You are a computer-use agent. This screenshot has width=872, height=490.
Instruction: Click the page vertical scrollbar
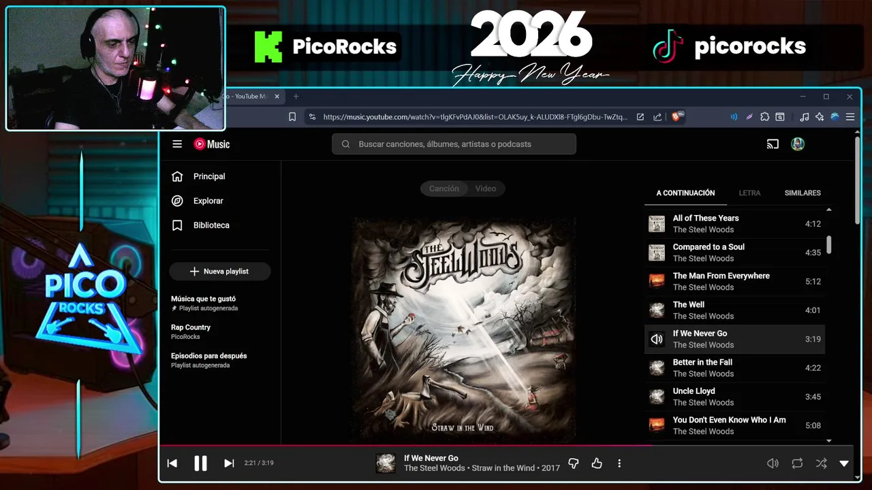(x=858, y=181)
